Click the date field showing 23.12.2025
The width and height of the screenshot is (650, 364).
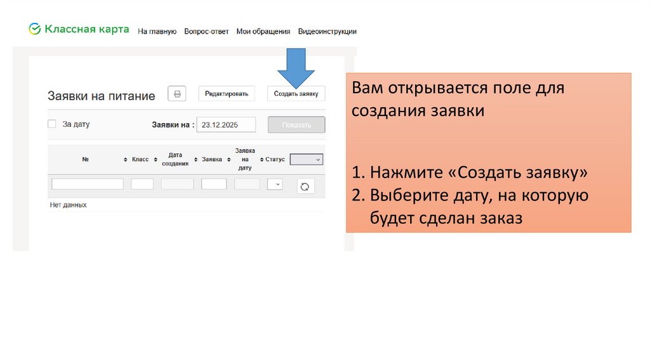(226, 125)
